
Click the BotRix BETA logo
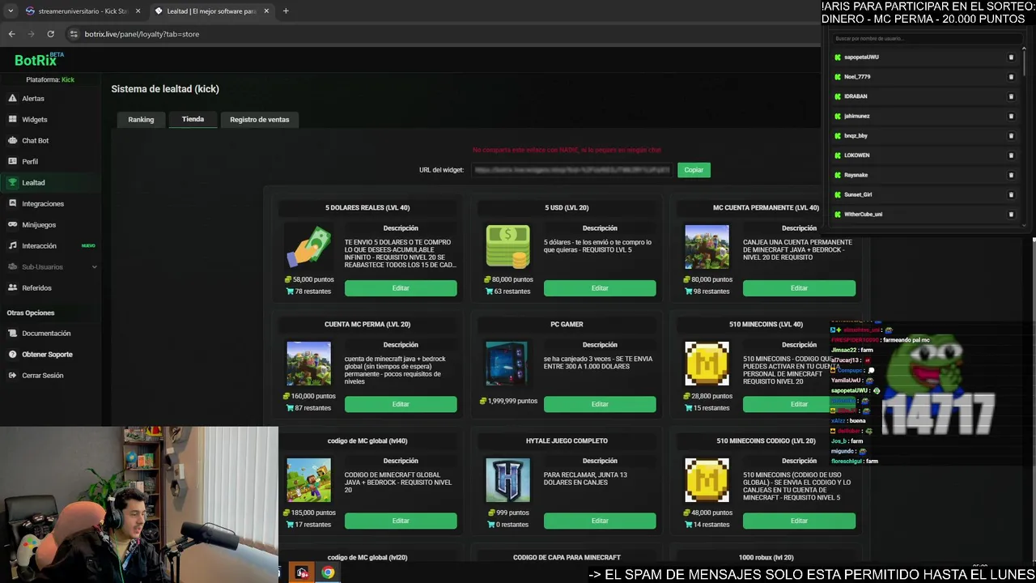click(x=39, y=60)
